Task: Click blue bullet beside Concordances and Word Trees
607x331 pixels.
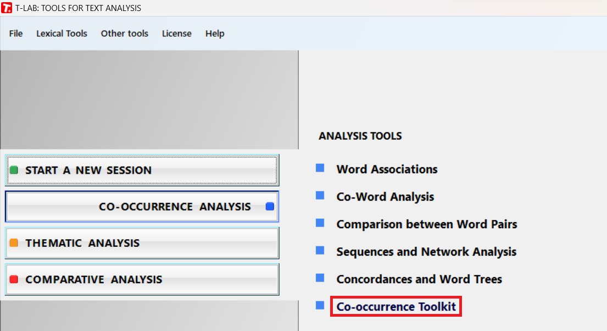Action: pos(320,278)
